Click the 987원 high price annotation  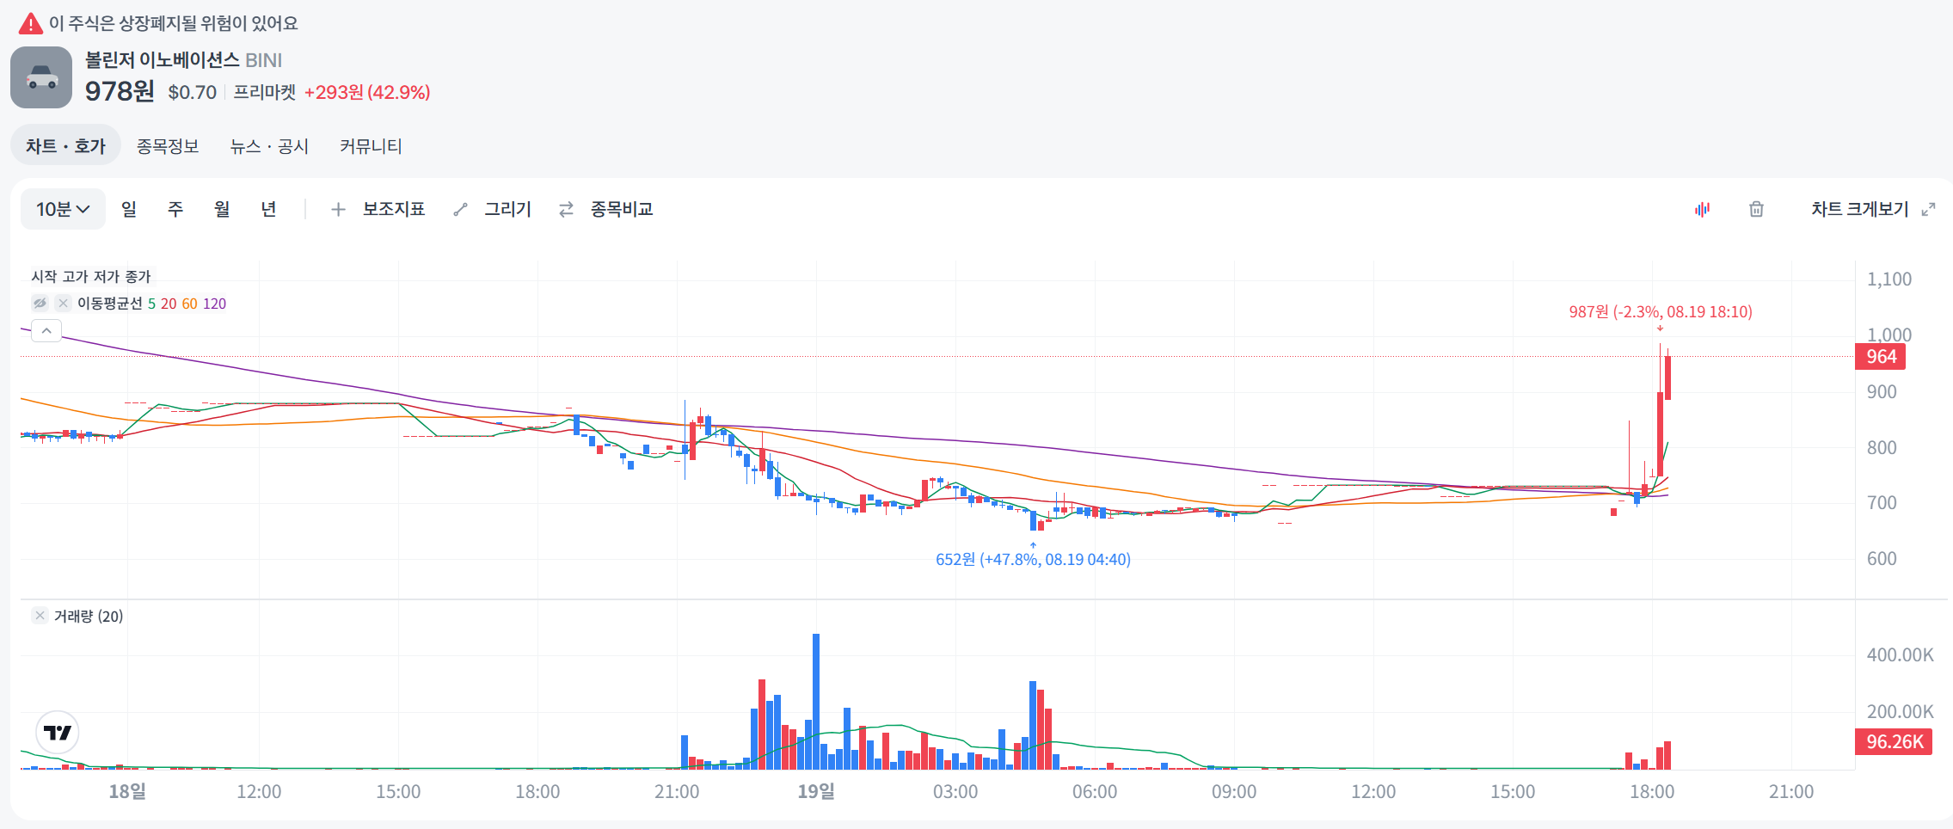[1661, 312]
